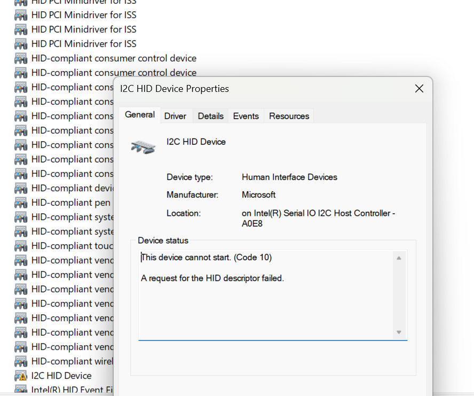Close the I2C HID Device Properties dialog
The image size is (474, 396).
tap(419, 89)
